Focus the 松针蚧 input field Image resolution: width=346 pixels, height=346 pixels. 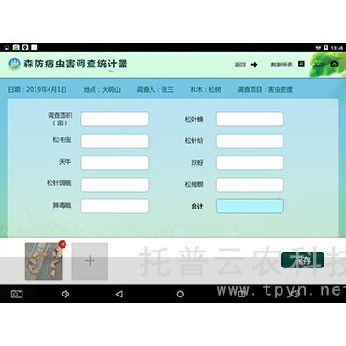coord(250,141)
